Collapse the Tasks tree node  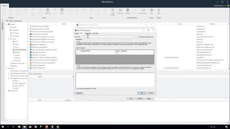click(6, 68)
